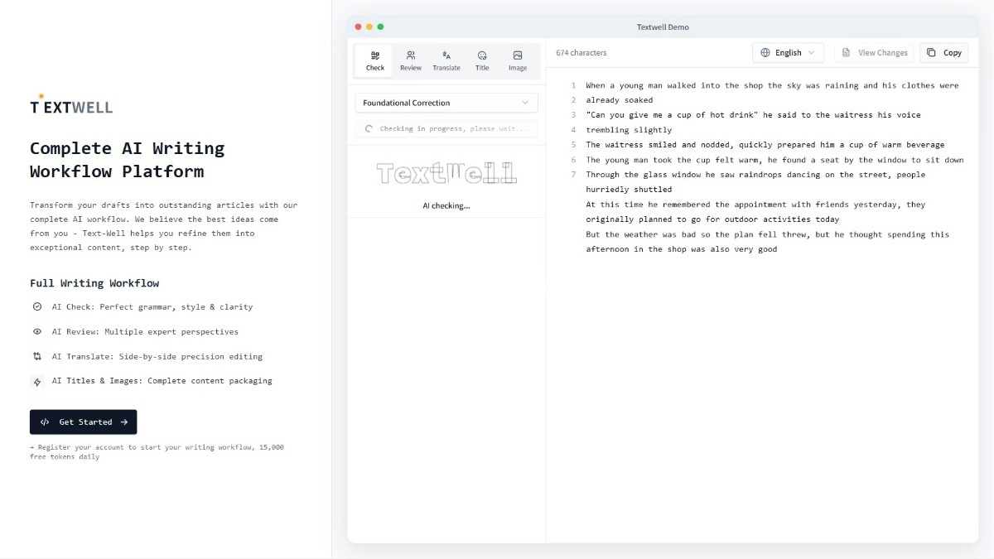Switch to the Image tab

click(x=518, y=60)
